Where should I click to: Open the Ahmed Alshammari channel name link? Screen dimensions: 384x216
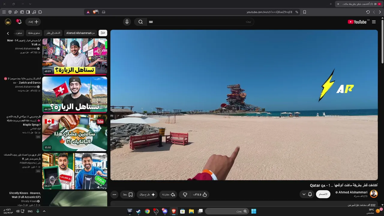(353, 192)
